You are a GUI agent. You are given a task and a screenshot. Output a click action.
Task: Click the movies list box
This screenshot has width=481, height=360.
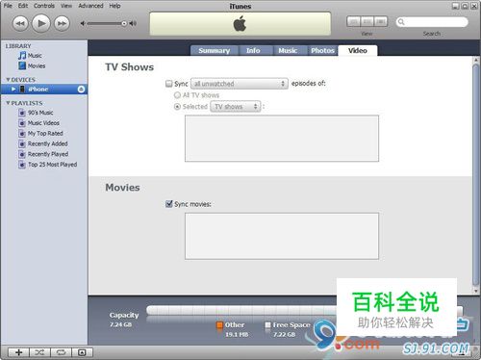coord(282,236)
